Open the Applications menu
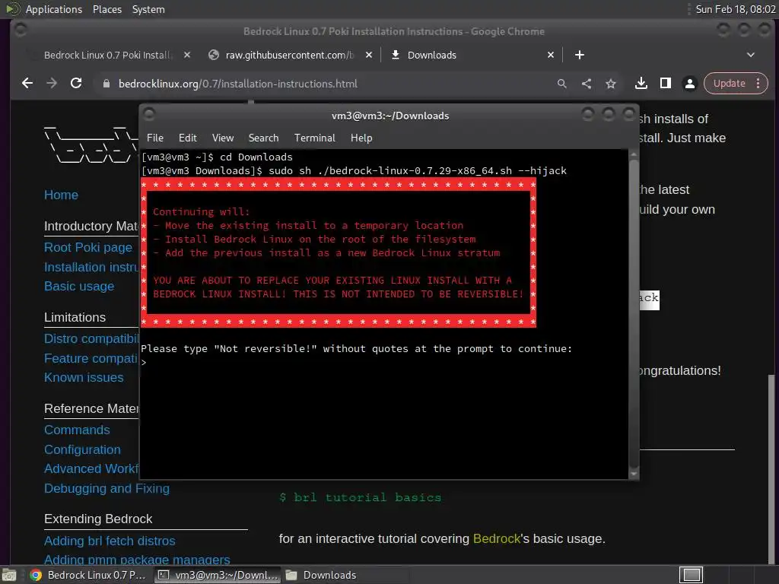 (54, 9)
